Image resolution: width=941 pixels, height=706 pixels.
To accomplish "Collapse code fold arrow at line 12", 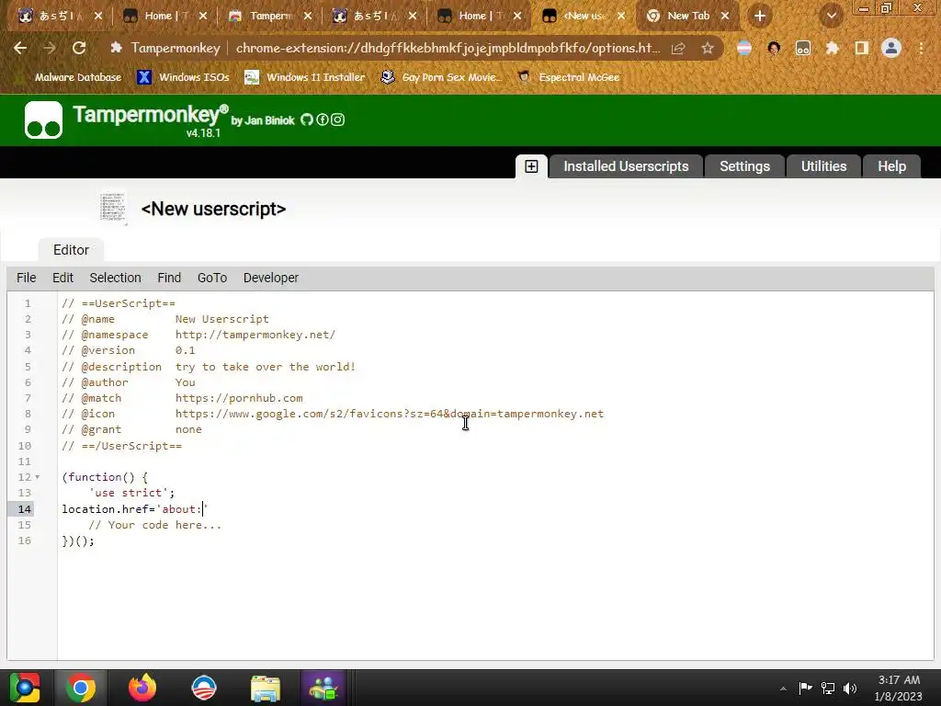I will (x=37, y=477).
